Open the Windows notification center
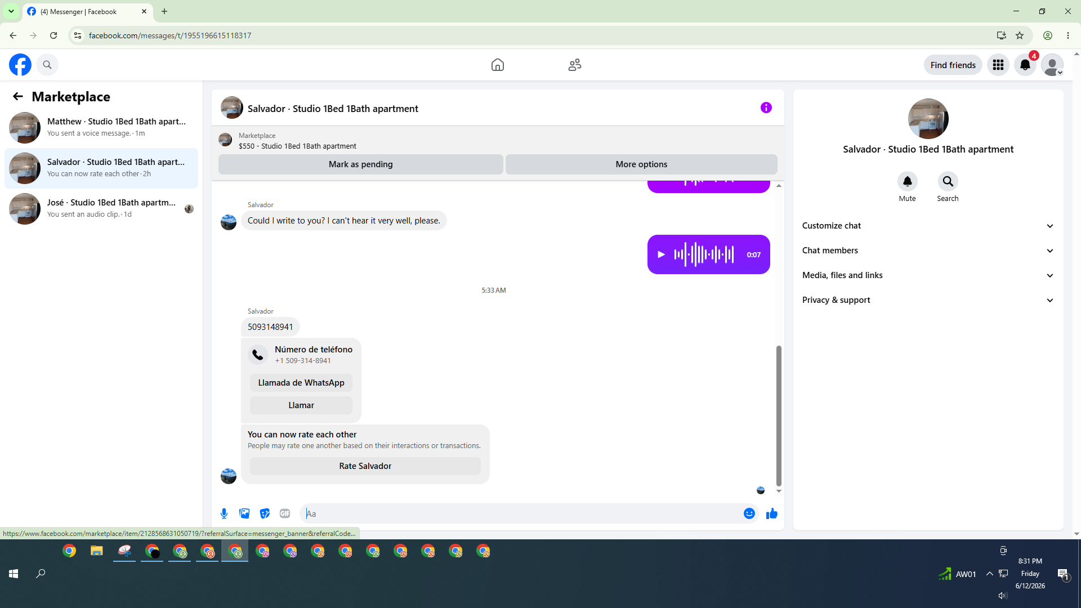1081x608 pixels. coord(1063,574)
